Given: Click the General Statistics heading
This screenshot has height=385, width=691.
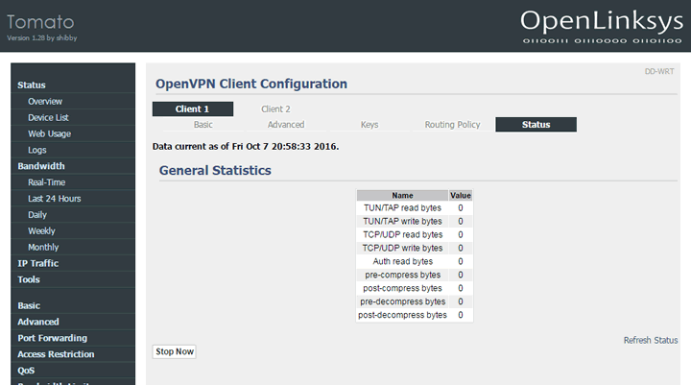Looking at the screenshot, I should [x=215, y=170].
